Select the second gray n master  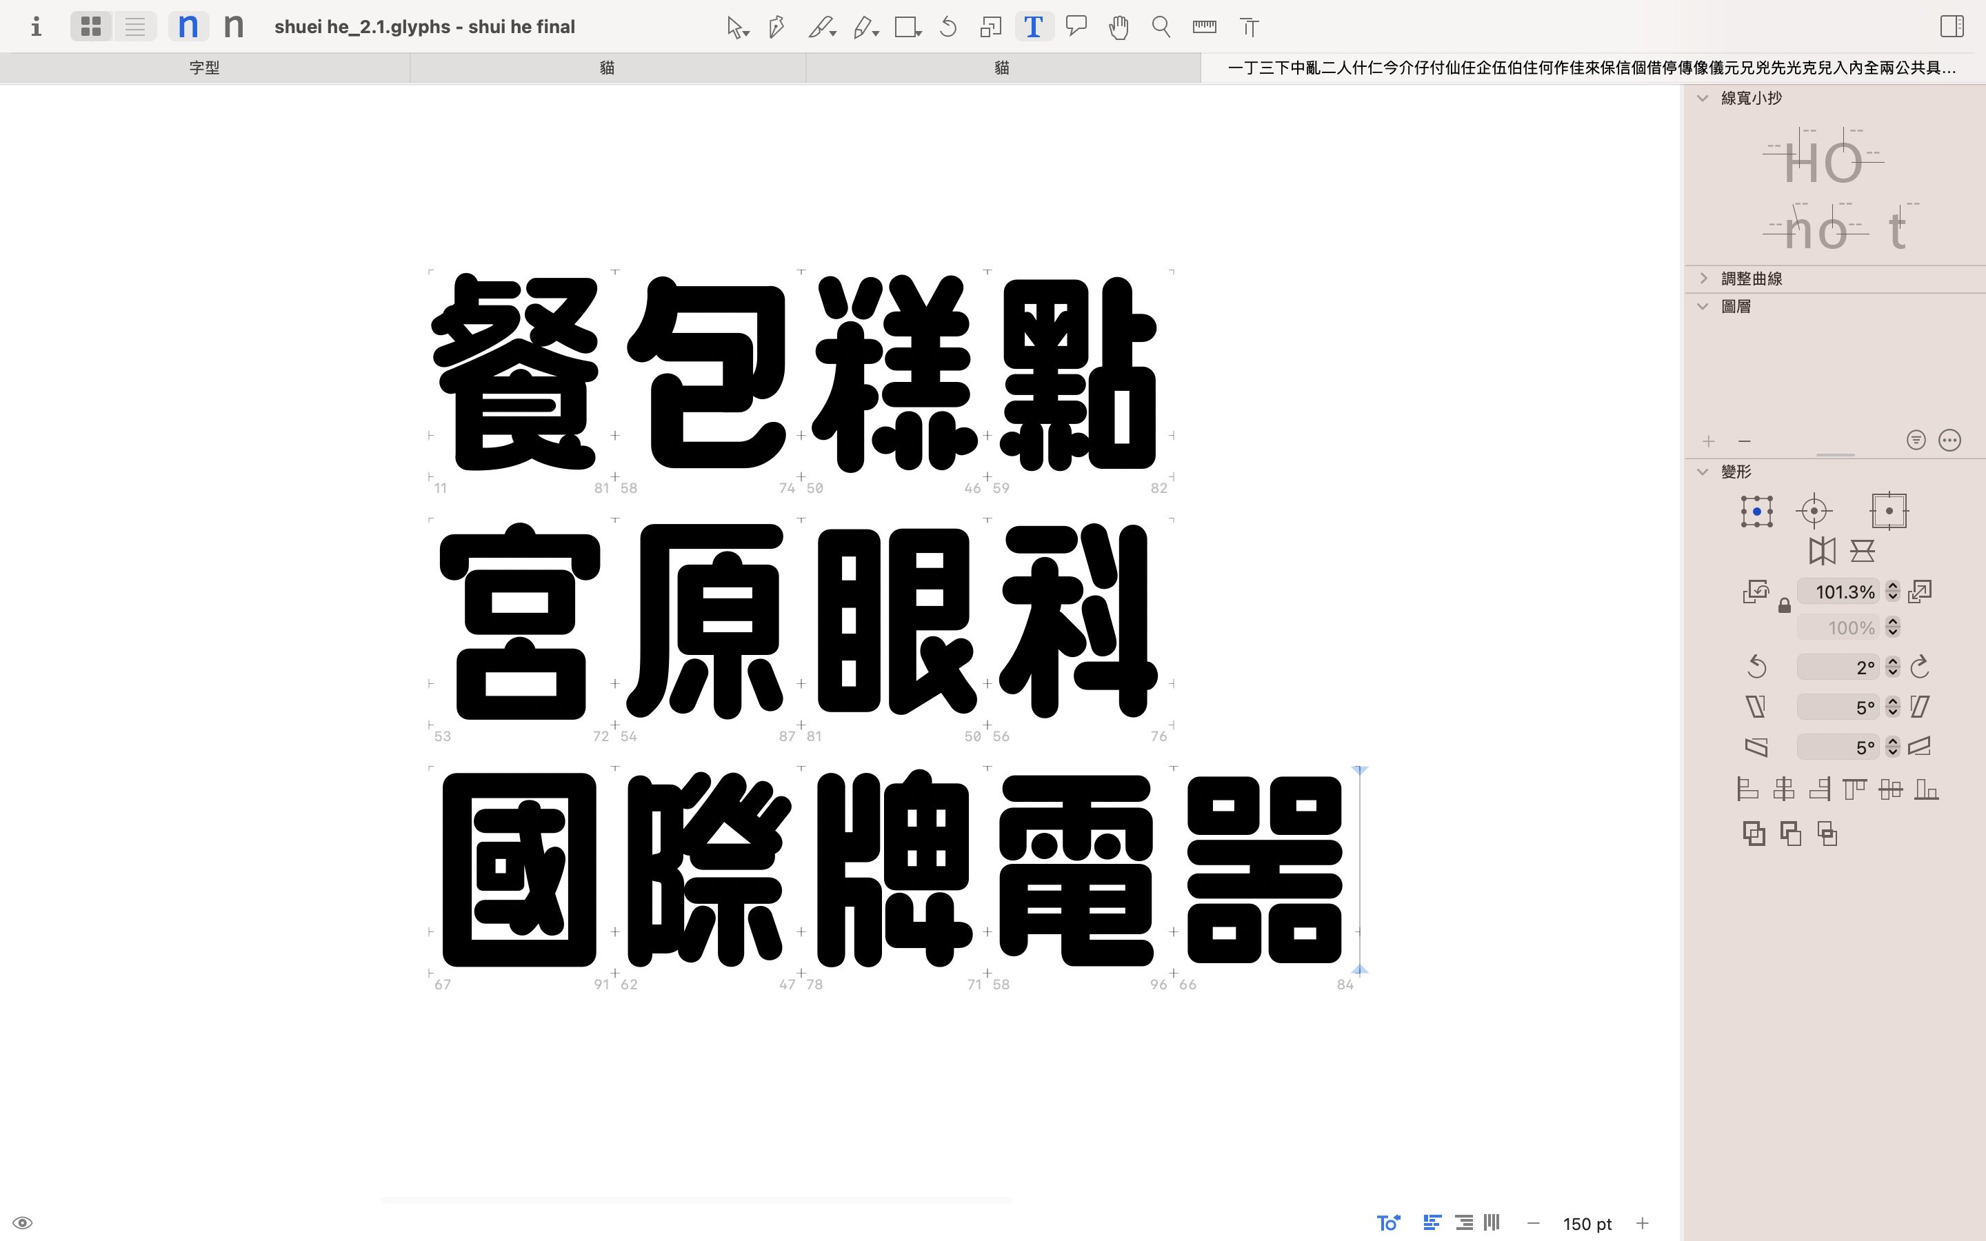[234, 27]
